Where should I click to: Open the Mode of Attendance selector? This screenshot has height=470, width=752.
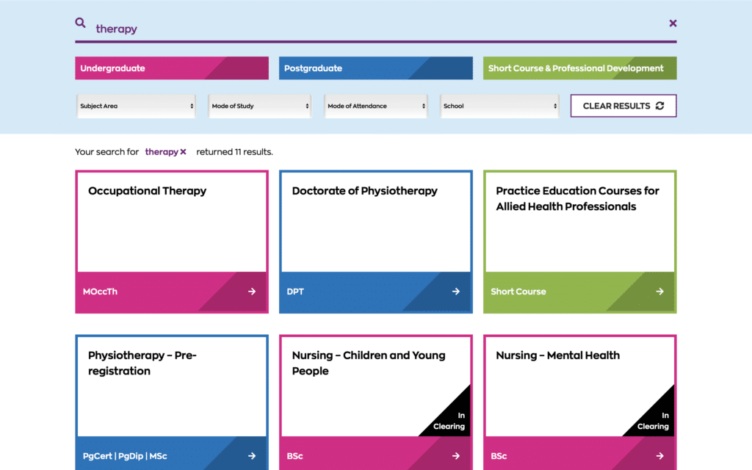point(376,106)
